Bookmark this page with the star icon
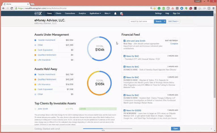 pos(155,8)
